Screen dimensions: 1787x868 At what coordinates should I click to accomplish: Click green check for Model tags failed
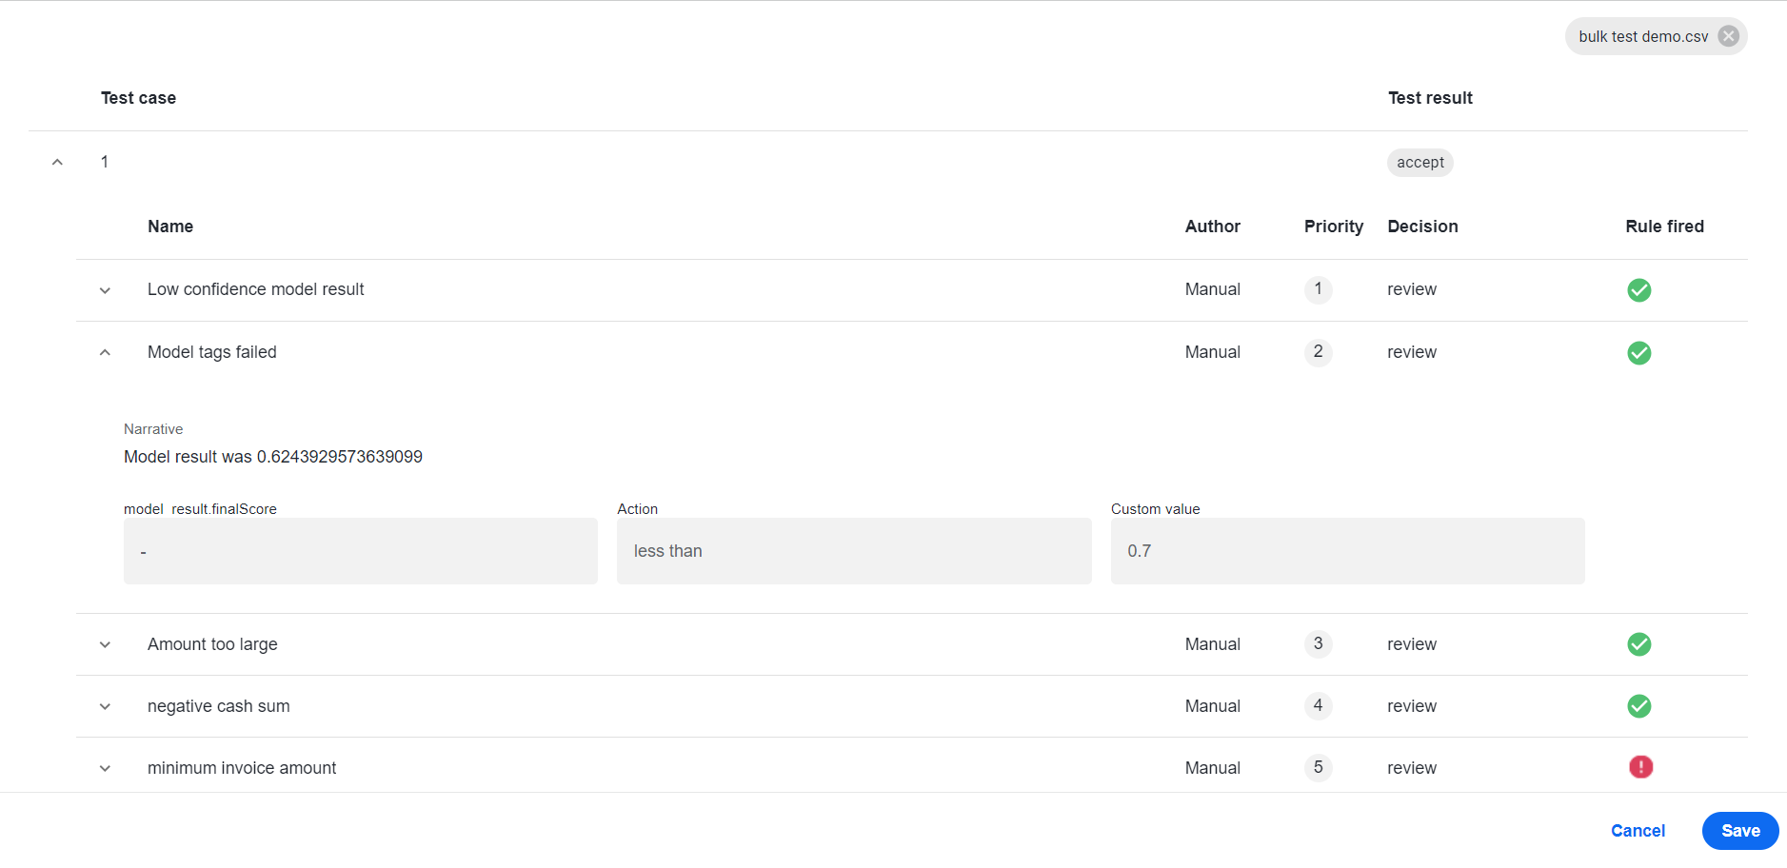tap(1638, 353)
